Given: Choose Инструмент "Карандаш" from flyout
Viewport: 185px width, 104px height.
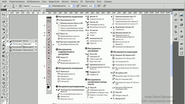Looking at the screenshot, I should 22,44.
